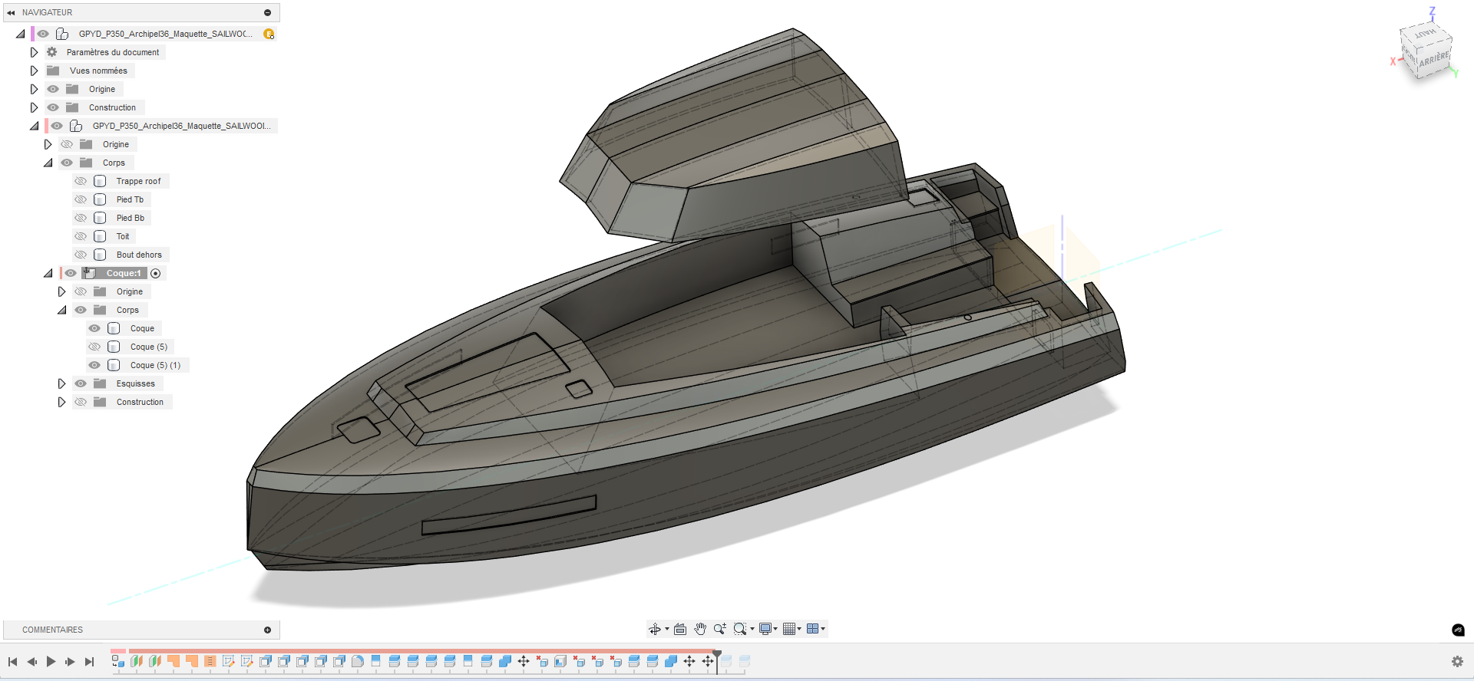This screenshot has width=1474, height=681.
Task: Click the ViewCube ARRIÈRE face
Action: pyautogui.click(x=1433, y=59)
